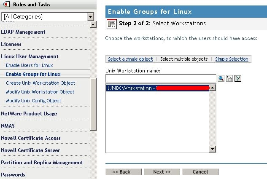
Task: Expand NetWare Product Usage category
Action: [29, 114]
